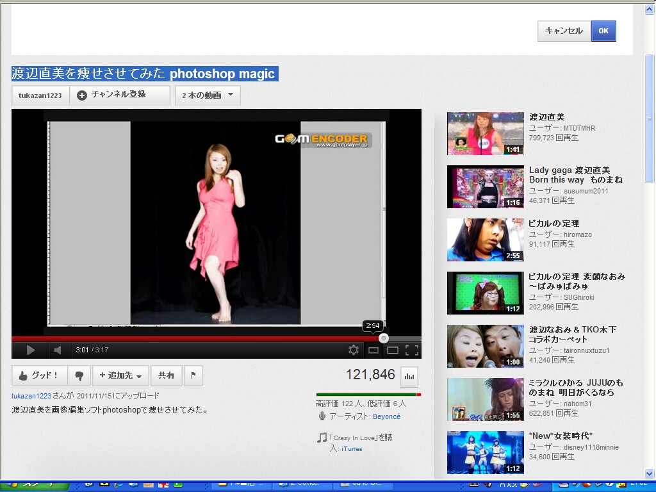Viewport: 656px width, 492px height.
Task: Click the page scrollbar up arrow
Action: (650, 10)
